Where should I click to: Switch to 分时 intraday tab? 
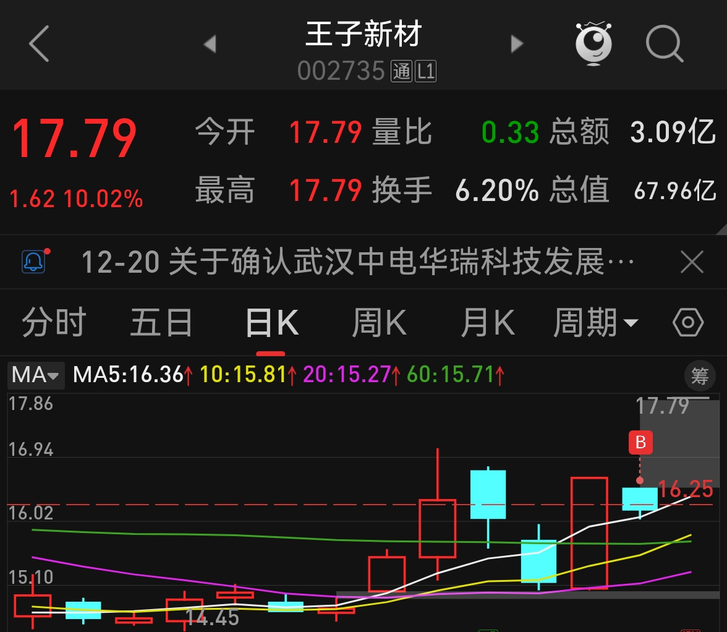[x=54, y=323]
